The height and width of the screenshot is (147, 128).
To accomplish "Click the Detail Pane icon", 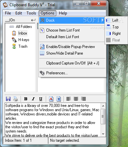I will [x=42, y=53].
